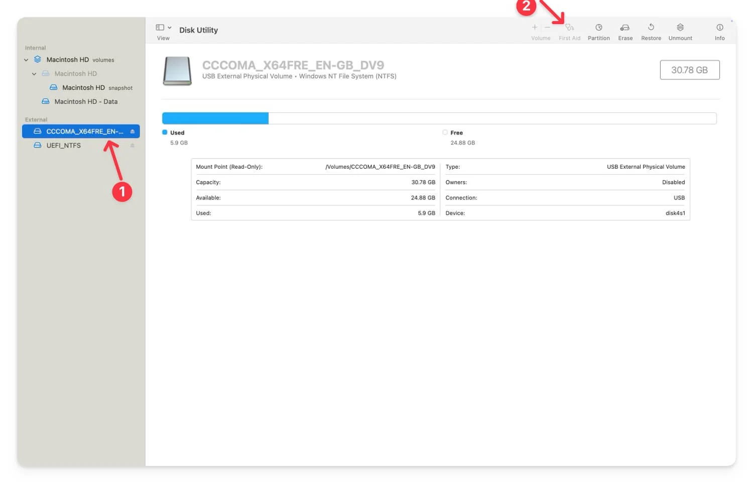Click the /Volumes/CCCOMA_X64FRE_EN-GB_DV9 mount path
Screen dimensions: 753x483
click(380, 167)
